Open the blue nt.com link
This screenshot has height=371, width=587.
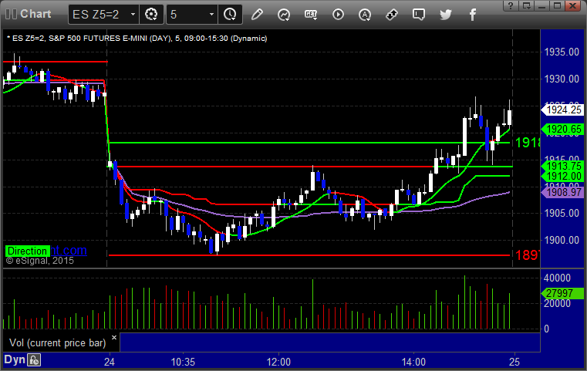tap(69, 250)
